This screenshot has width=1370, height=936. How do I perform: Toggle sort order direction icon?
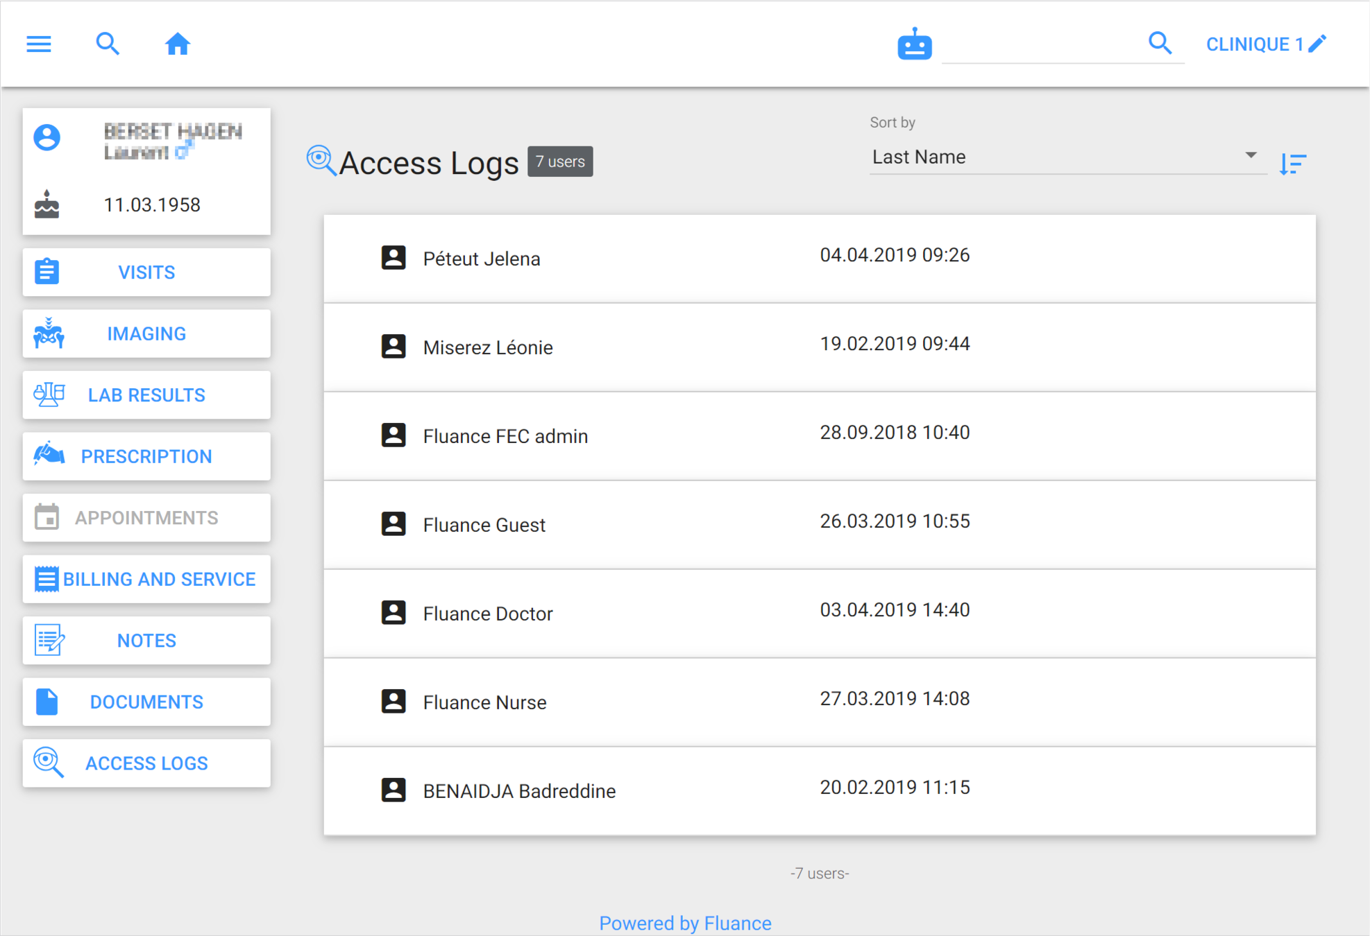pos(1293,164)
